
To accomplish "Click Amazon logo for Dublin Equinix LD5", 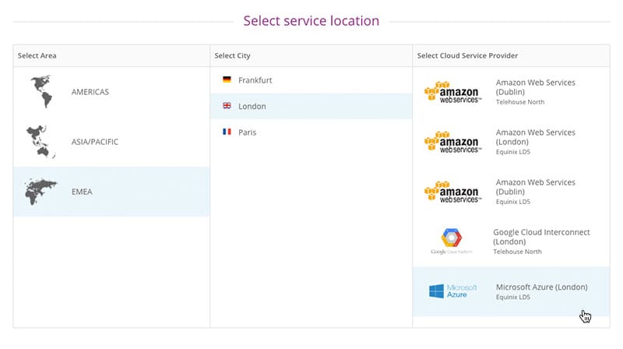I will click(x=452, y=192).
